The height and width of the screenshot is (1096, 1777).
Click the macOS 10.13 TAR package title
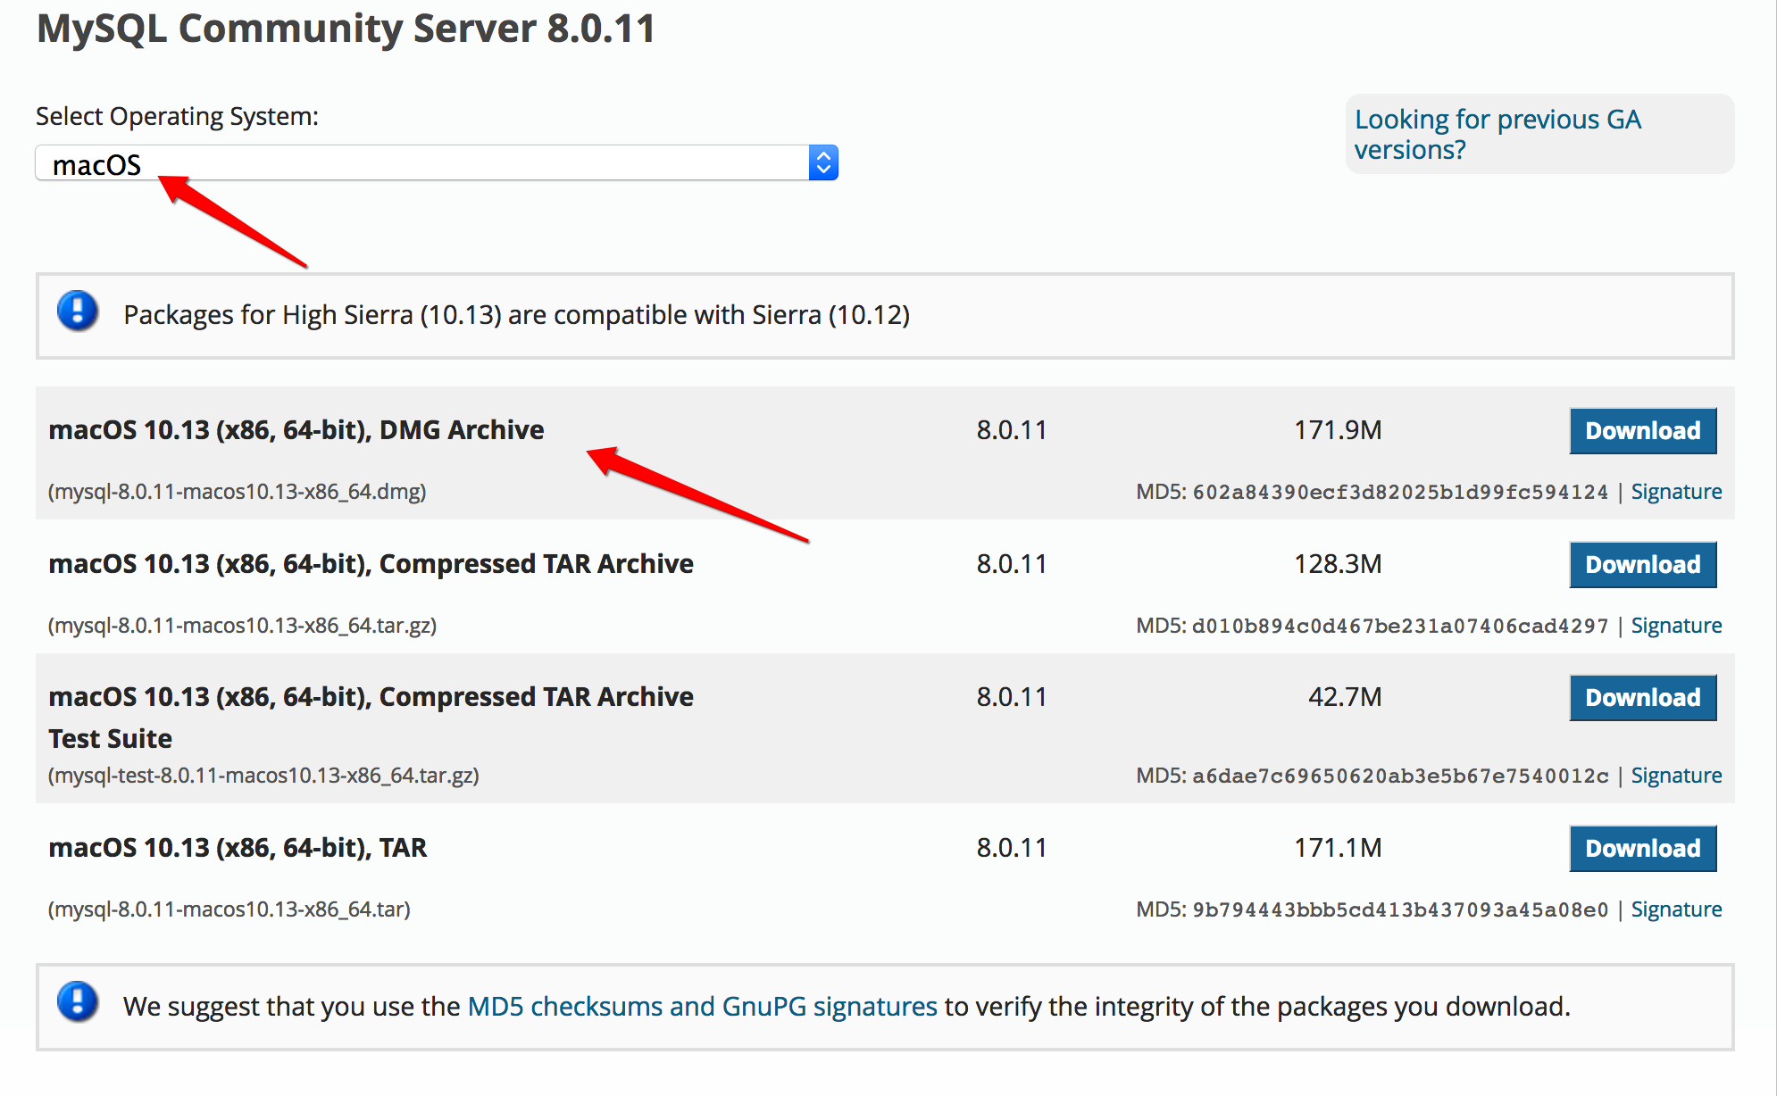(238, 848)
